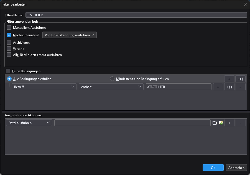Uncheck the Nachrichtenabruf checkbox
Screen dimensions: 250x175
[x=9, y=35]
